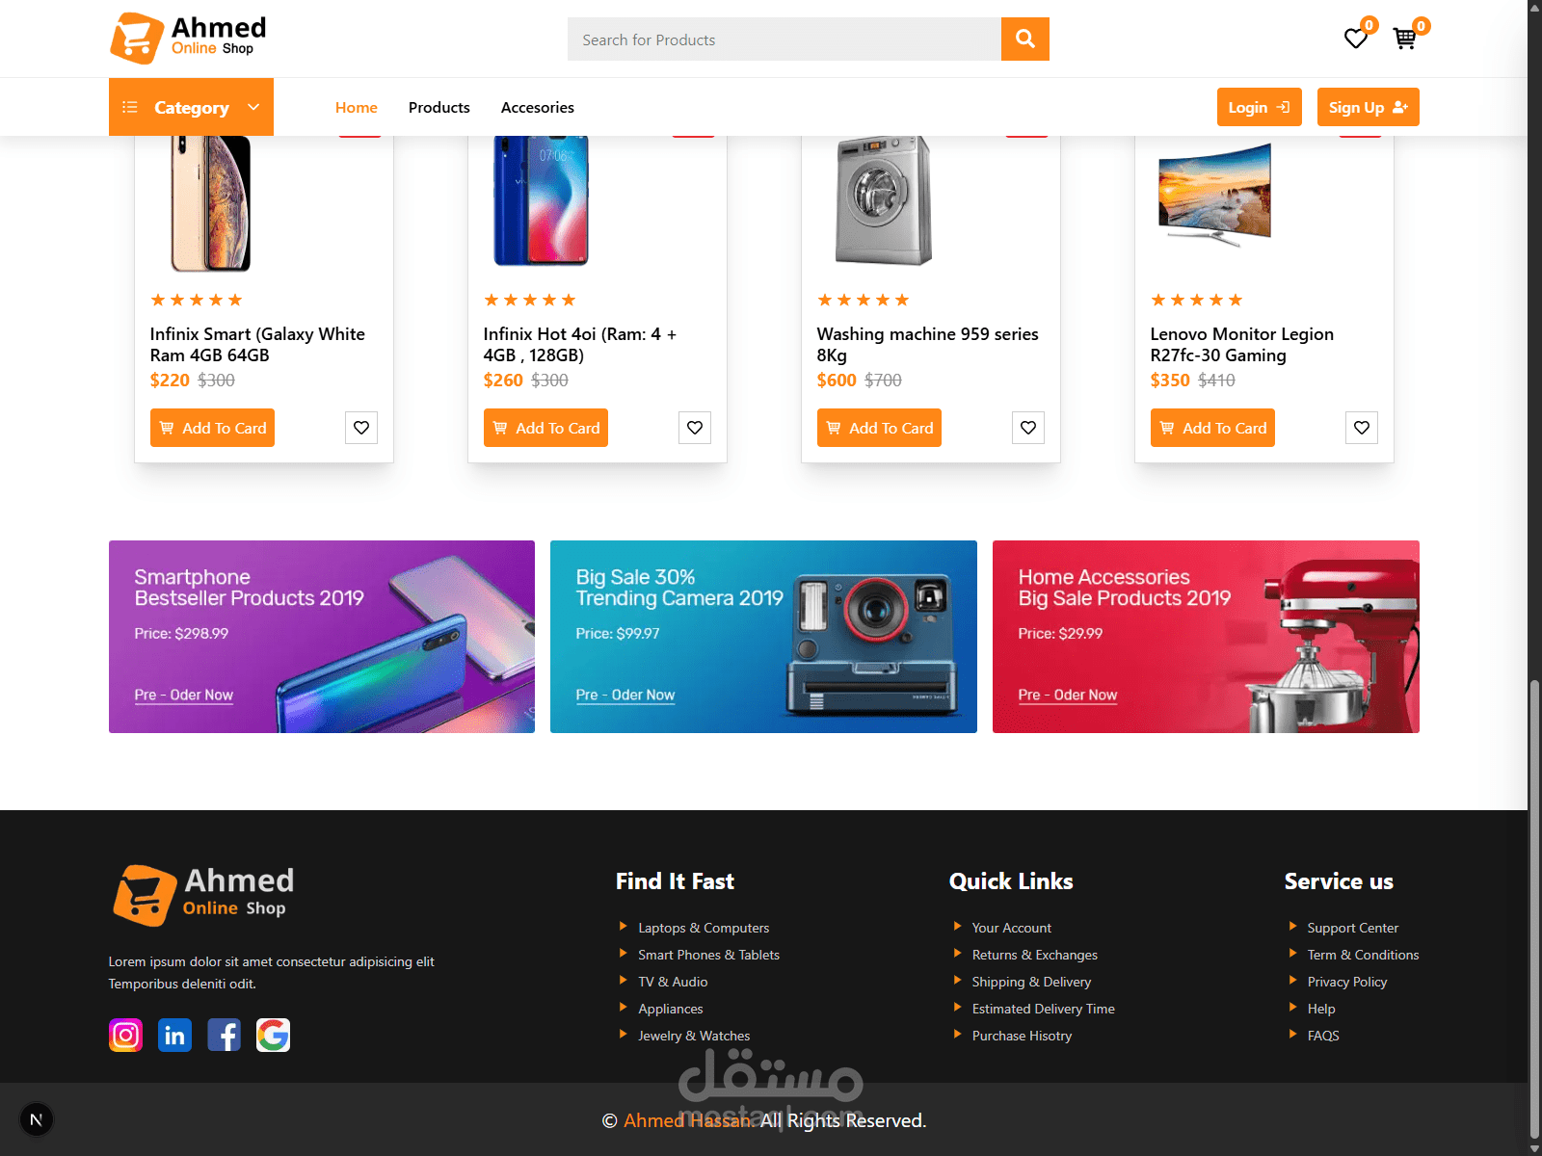This screenshot has height=1156, width=1542.
Task: Go to the Products menu item
Action: [439, 107]
